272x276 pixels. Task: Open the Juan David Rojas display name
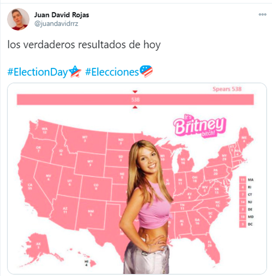pos(61,15)
